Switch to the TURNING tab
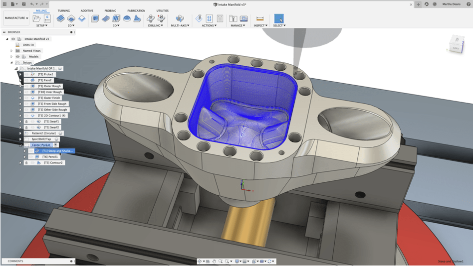 pos(64,10)
